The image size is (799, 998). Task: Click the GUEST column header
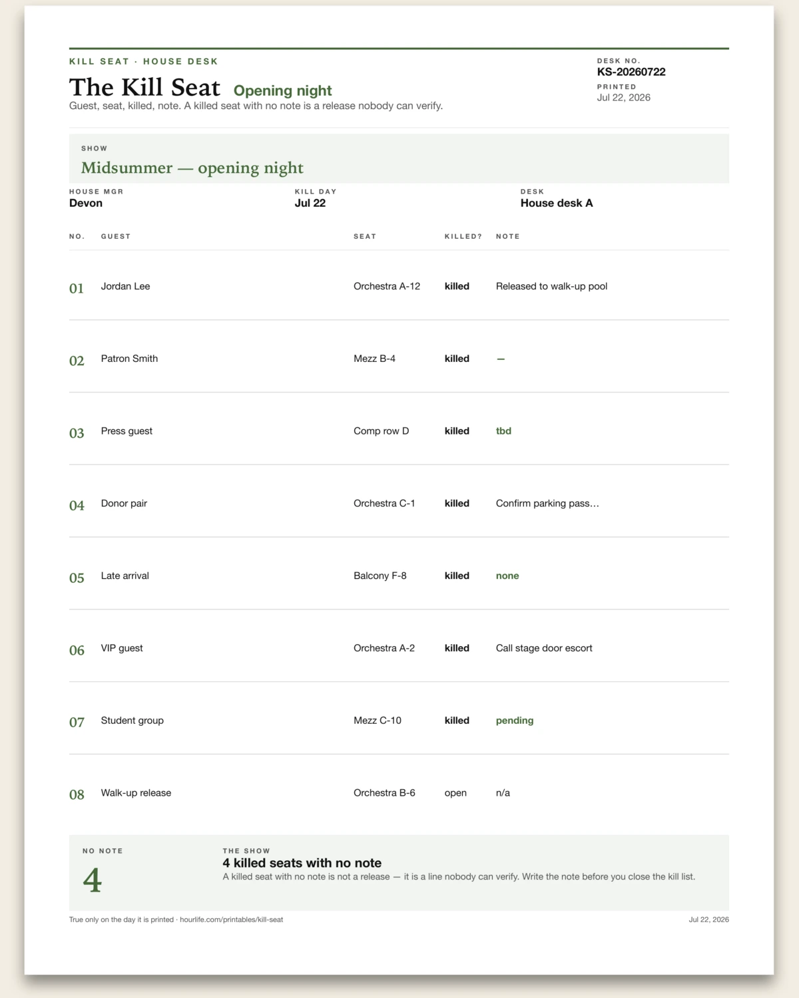pyautogui.click(x=116, y=236)
